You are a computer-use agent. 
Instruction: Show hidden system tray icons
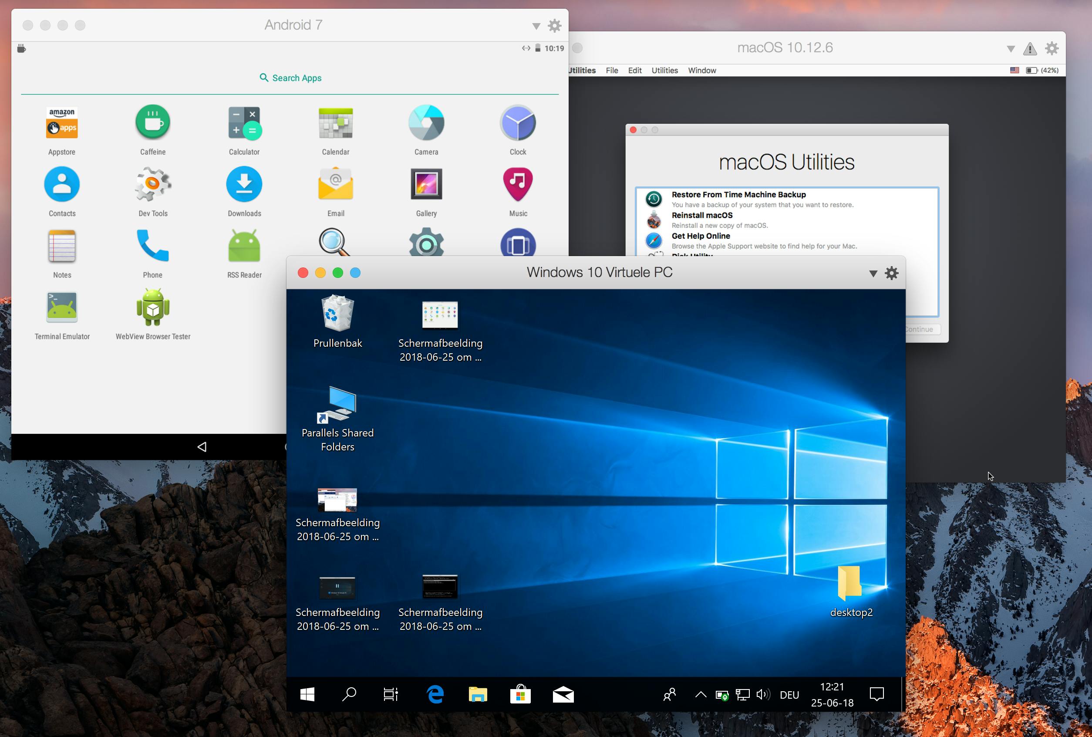(700, 694)
